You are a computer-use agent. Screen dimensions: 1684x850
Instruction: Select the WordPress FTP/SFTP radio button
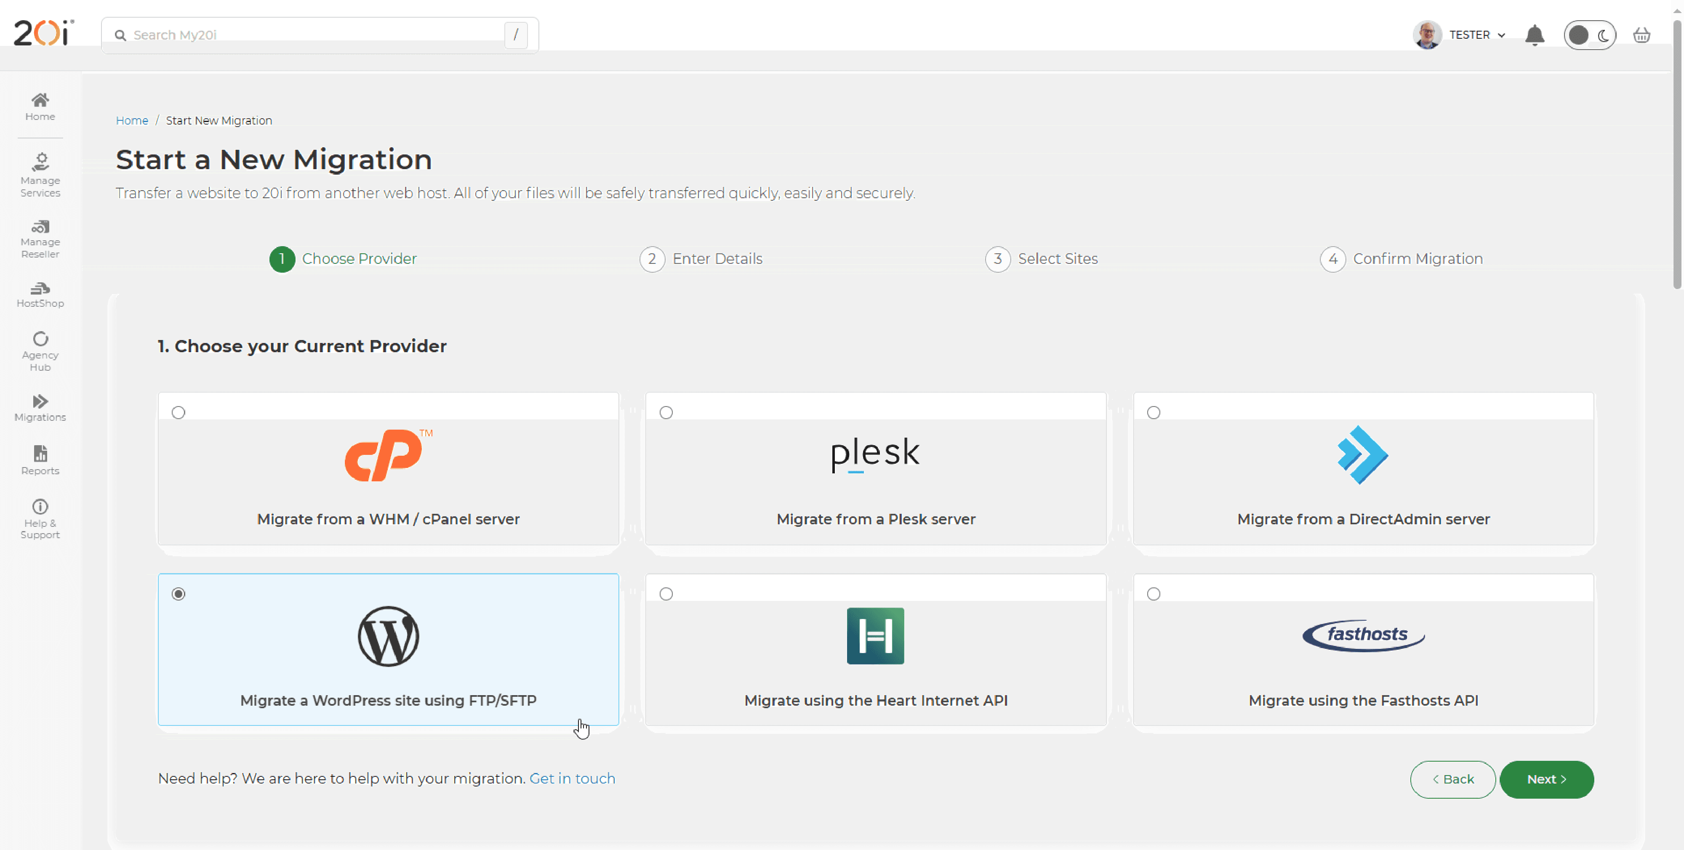pyautogui.click(x=179, y=594)
